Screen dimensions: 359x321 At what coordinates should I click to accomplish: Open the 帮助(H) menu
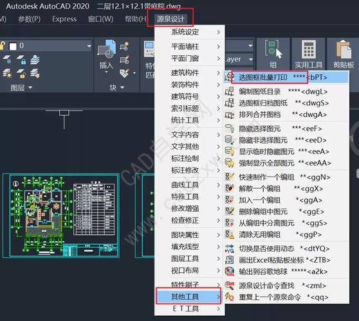(136, 19)
